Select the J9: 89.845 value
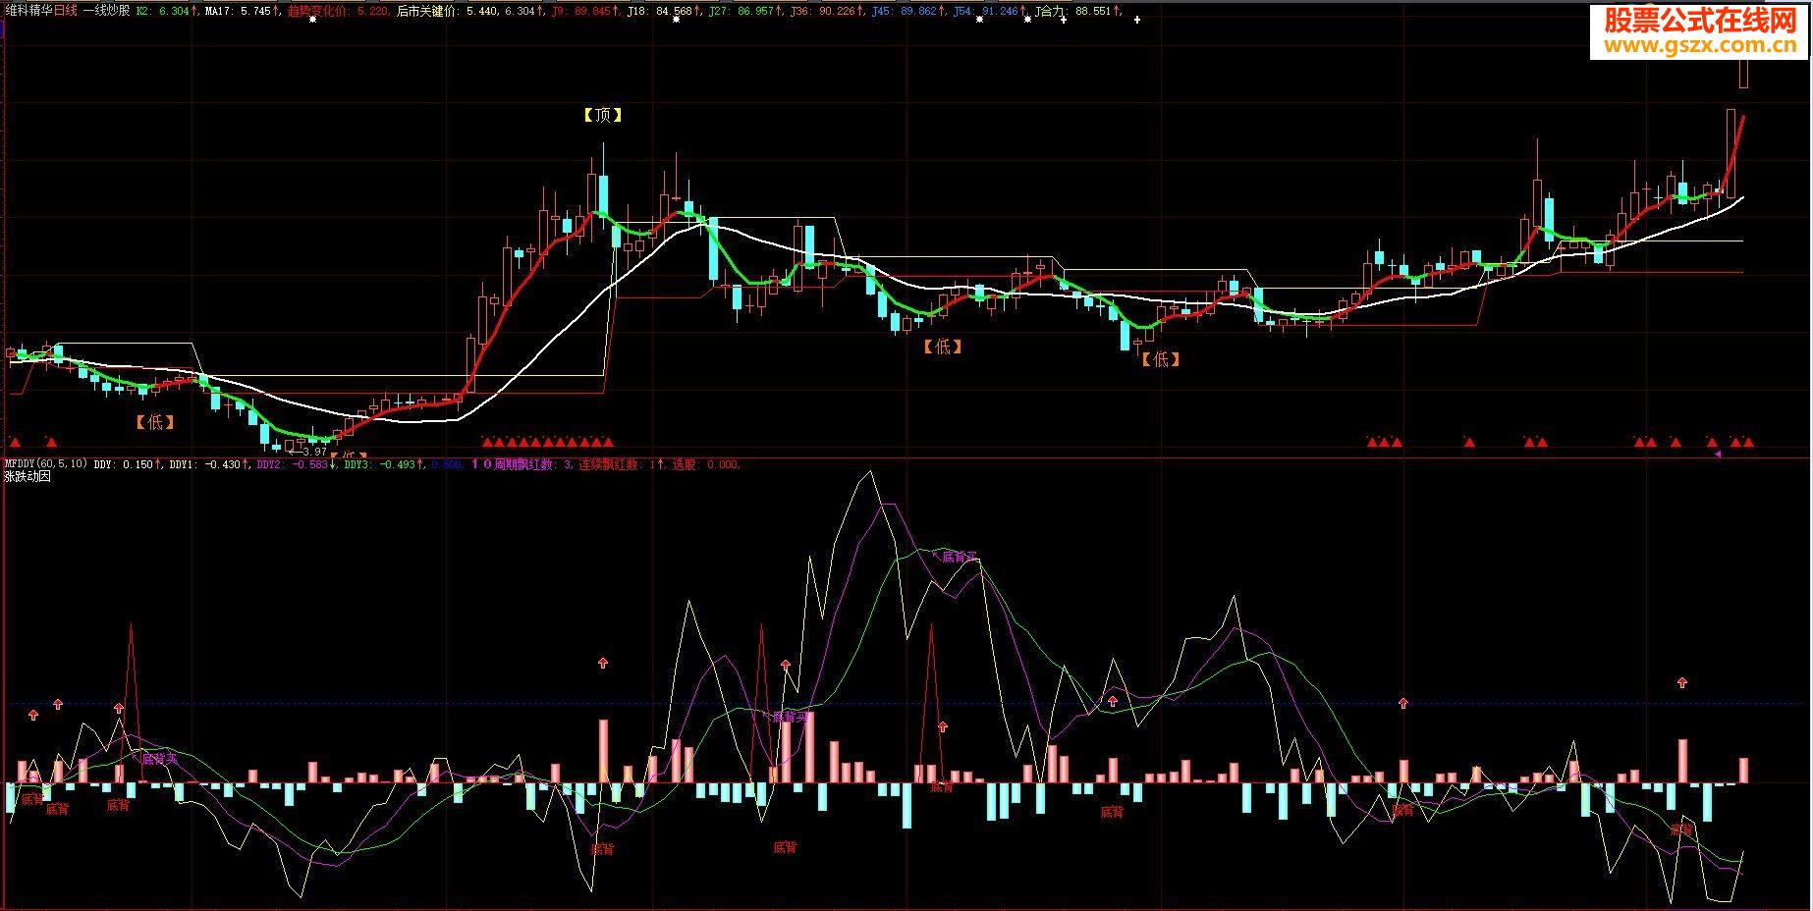The width and height of the screenshot is (1813, 911). point(580,11)
